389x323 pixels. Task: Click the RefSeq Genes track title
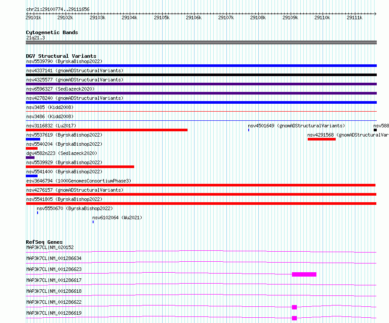click(44, 242)
